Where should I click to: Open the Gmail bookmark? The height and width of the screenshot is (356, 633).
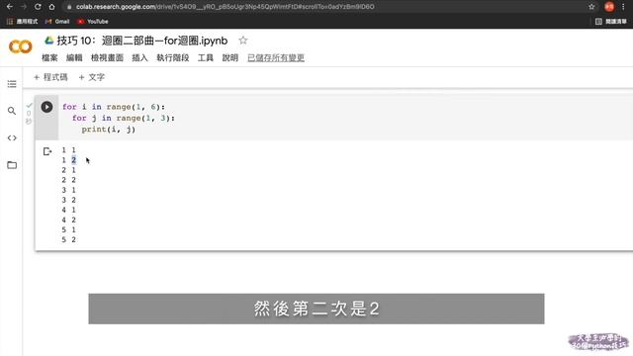coord(57,22)
